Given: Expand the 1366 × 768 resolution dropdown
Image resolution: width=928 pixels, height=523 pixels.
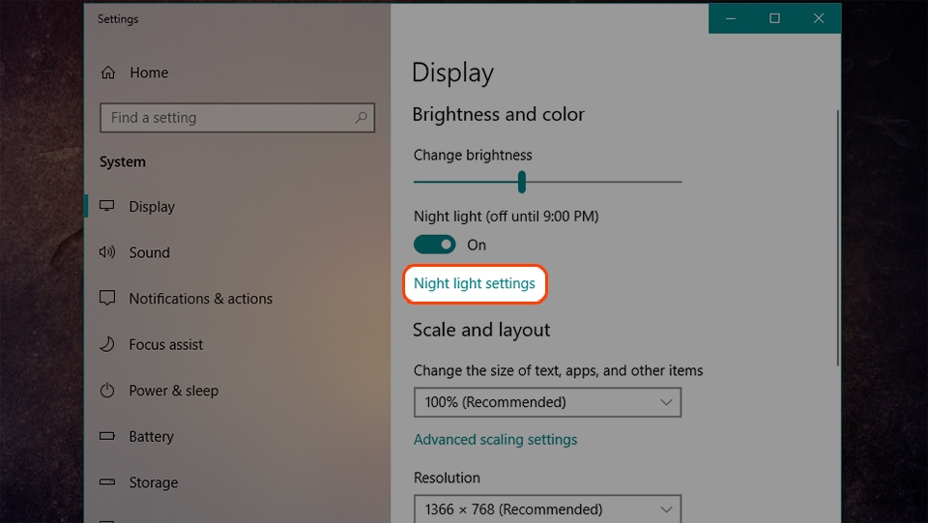Looking at the screenshot, I should pyautogui.click(x=547, y=508).
